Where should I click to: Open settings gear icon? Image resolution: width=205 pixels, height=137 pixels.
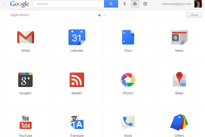145,4
